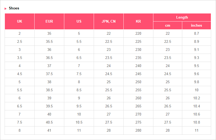Click the KR size 235 cell
216x140 pixels.
coord(138,58)
